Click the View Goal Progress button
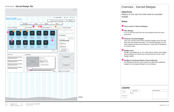This screenshot has height=112, width=174. click(45, 65)
